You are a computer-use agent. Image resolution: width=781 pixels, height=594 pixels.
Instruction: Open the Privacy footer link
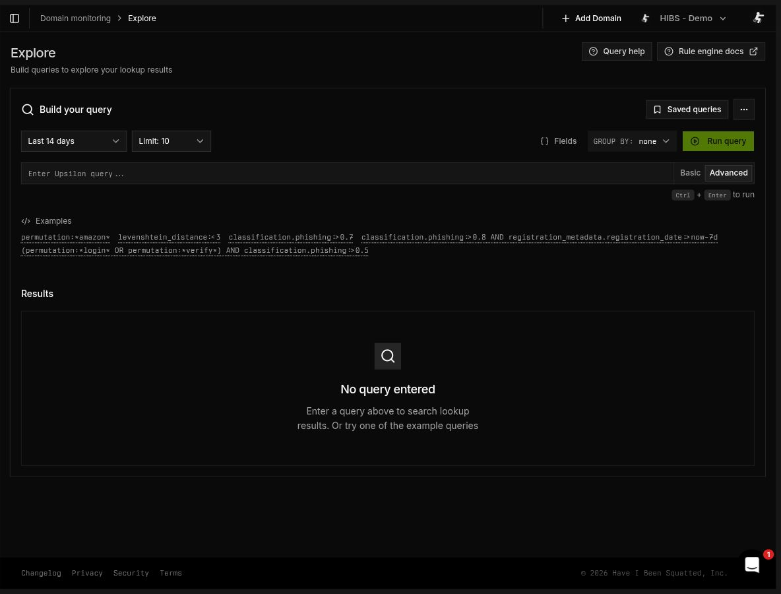pos(87,573)
